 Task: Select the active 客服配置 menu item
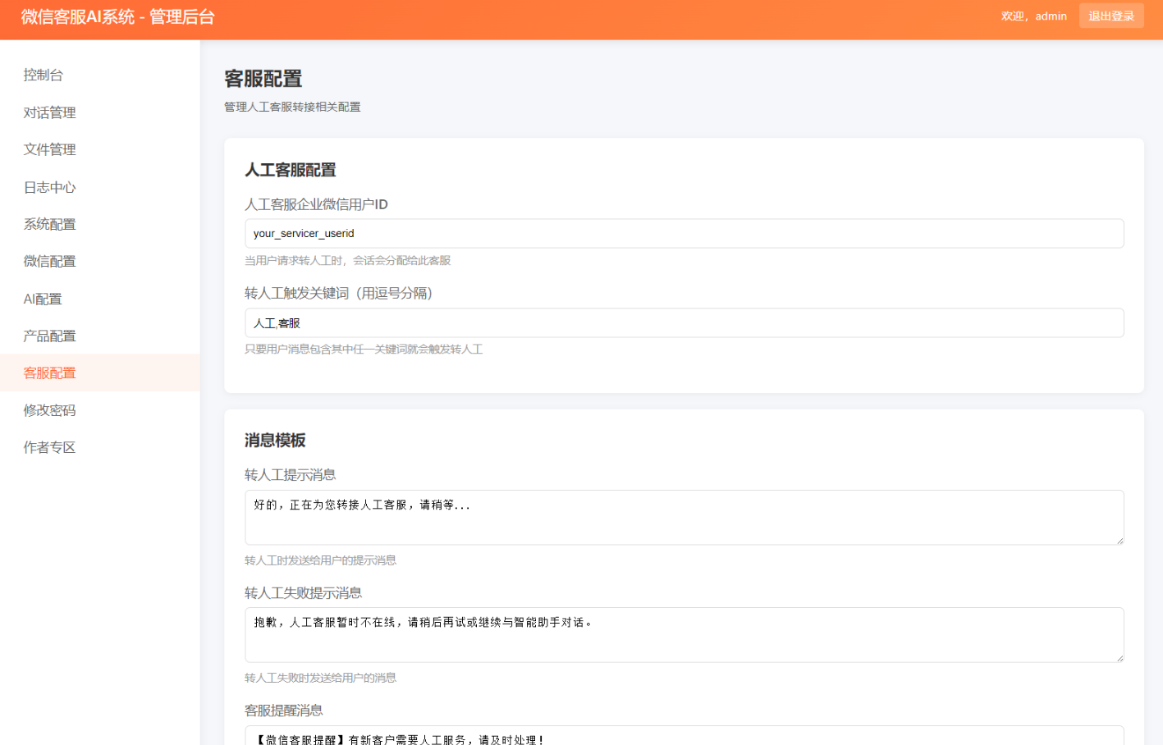(49, 372)
